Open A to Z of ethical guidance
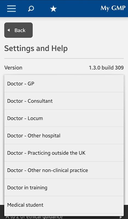The width and height of the screenshot is (128, 219). click(34, 217)
